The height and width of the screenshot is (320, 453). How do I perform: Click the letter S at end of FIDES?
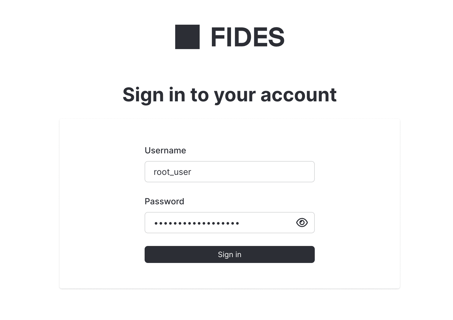[276, 37]
